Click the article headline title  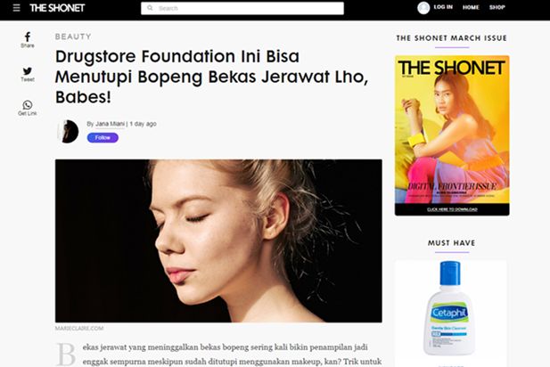[212, 77]
